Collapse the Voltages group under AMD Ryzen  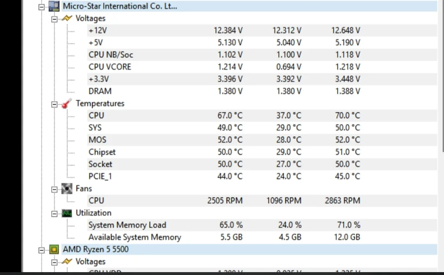click(54, 263)
